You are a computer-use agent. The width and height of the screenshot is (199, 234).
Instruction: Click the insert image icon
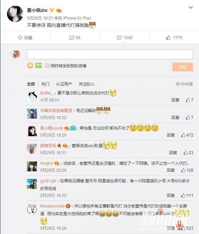tap(39, 66)
